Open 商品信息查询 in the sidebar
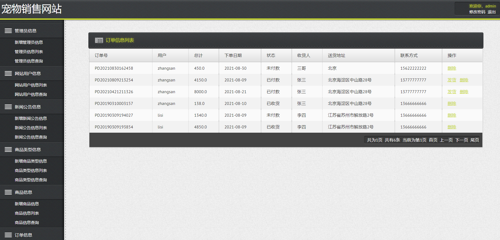500x240 pixels. [x=27, y=222]
